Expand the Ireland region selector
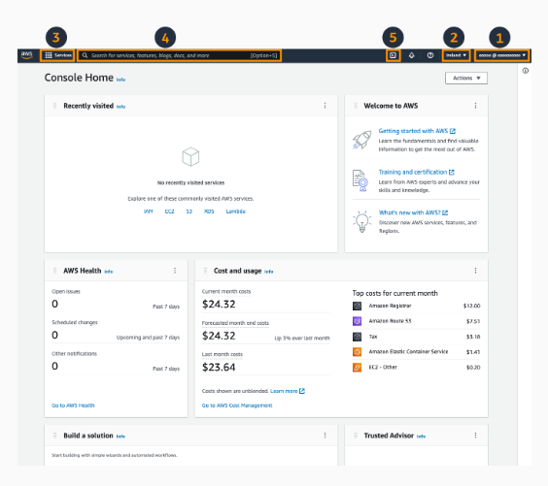The height and width of the screenshot is (486, 548). [456, 55]
